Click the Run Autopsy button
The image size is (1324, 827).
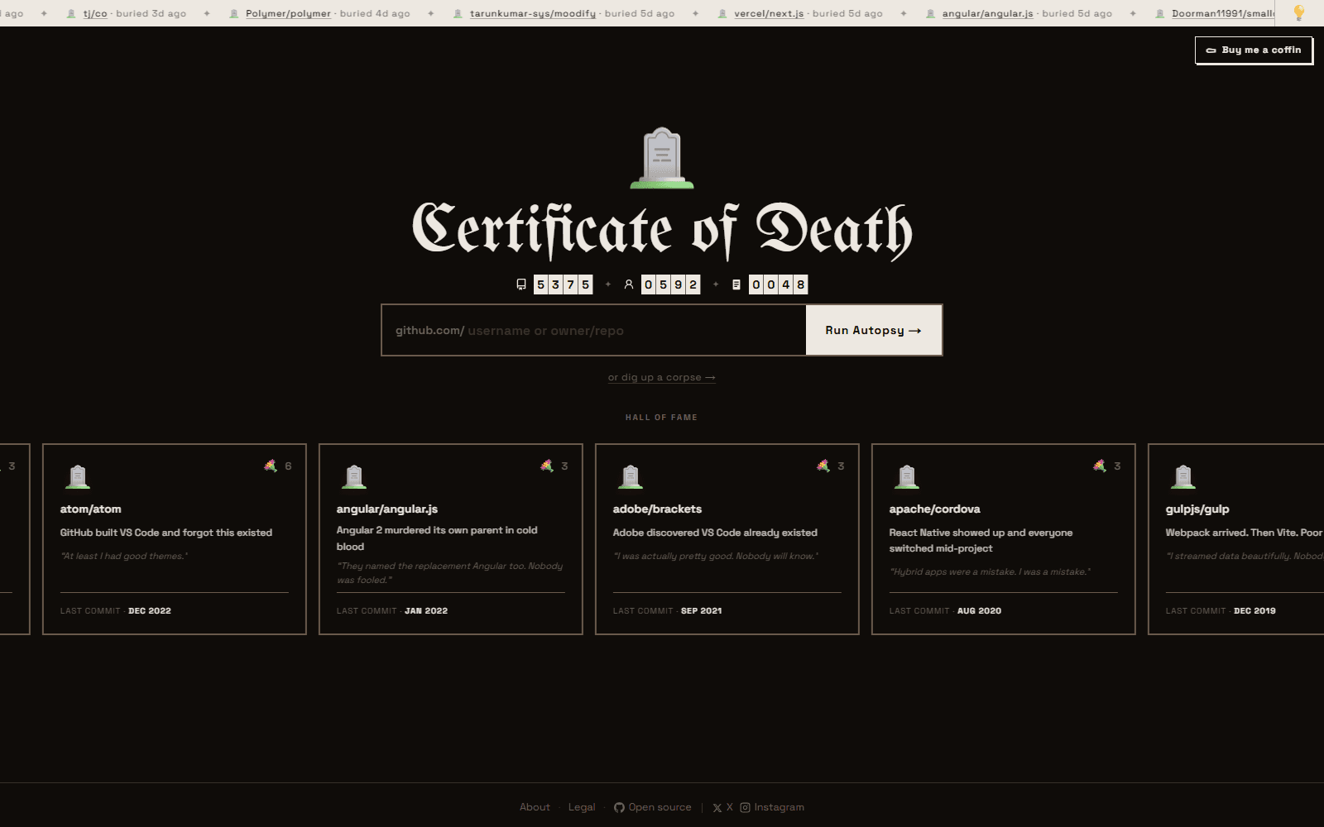[874, 330]
